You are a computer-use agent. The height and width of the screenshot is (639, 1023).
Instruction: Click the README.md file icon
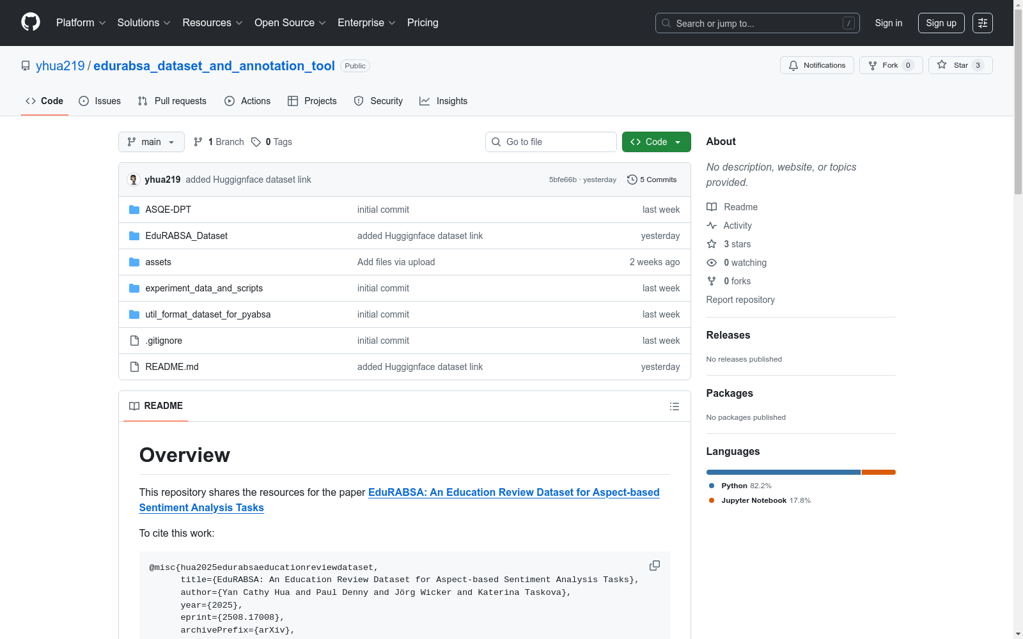click(x=134, y=367)
